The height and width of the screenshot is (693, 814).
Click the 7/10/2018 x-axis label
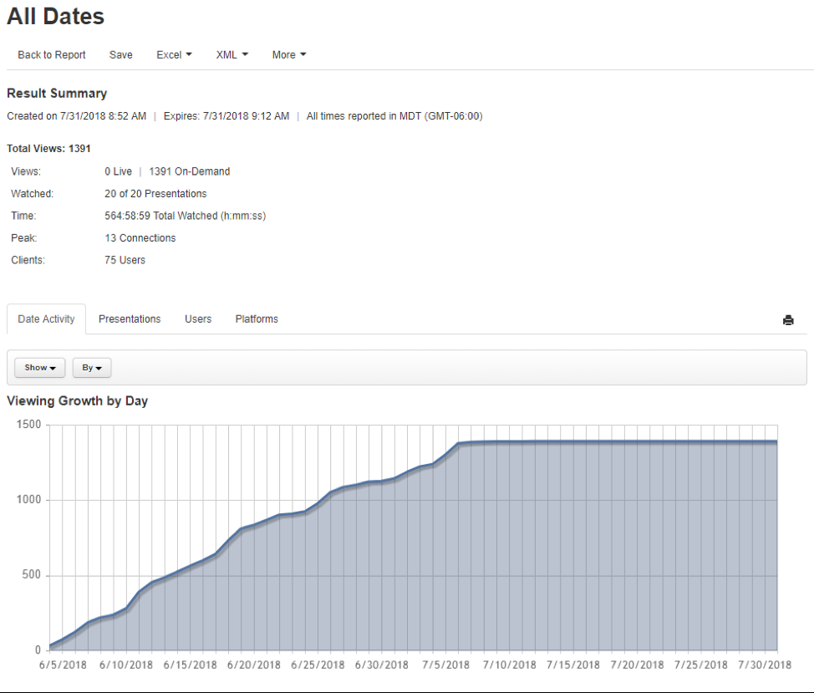click(x=509, y=665)
